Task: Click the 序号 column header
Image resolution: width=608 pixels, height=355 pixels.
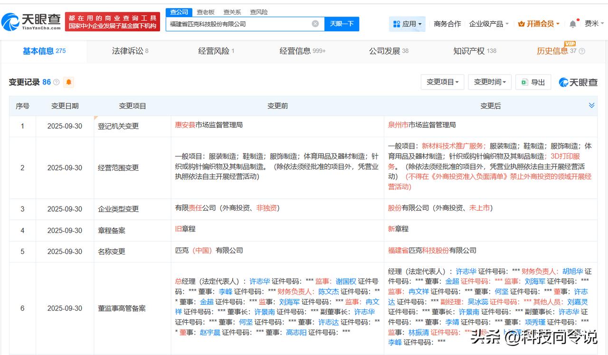Action: click(22, 106)
